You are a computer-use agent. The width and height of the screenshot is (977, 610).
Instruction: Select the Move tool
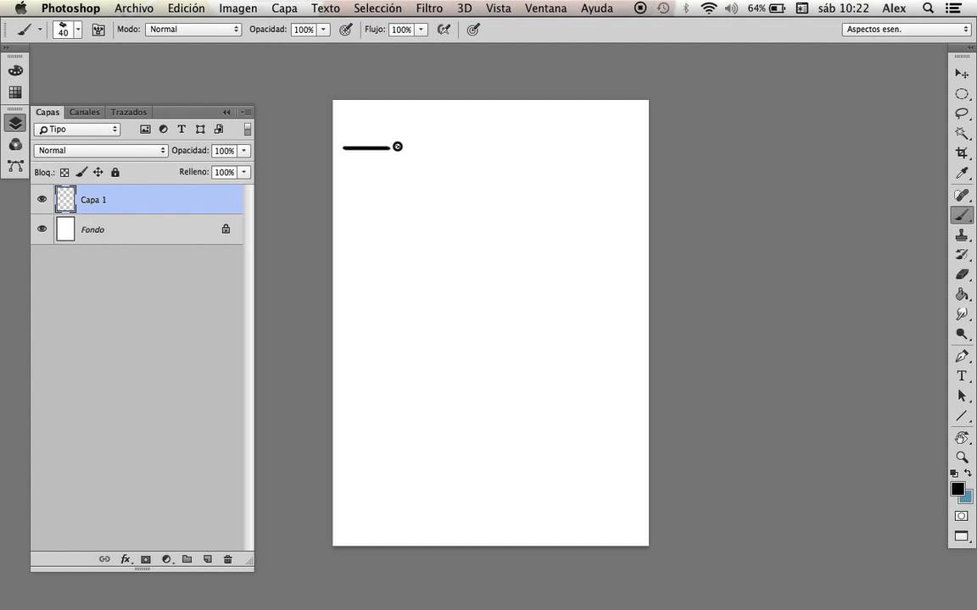pyautogui.click(x=962, y=74)
